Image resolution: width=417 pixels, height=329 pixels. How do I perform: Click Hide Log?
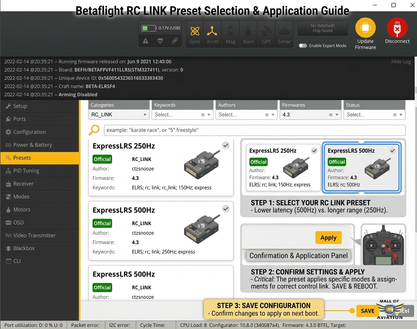pos(401,61)
